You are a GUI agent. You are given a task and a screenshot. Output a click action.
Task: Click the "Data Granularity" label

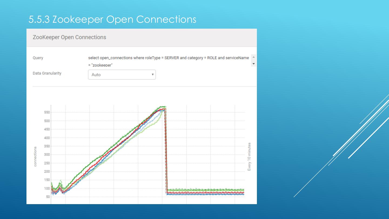tap(47, 73)
